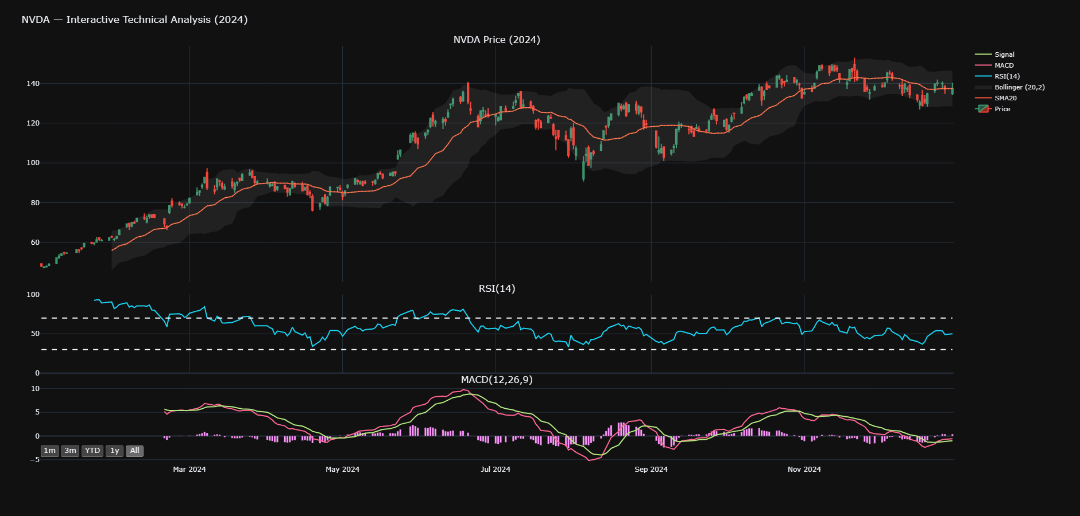Click the 140 price axis tick label
The height and width of the screenshot is (516, 1080).
pos(33,84)
